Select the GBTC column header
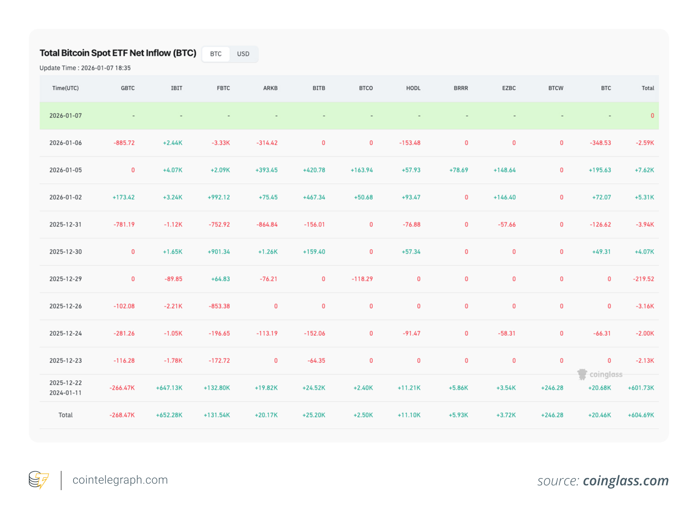This screenshot has height=519, width=698. point(128,88)
